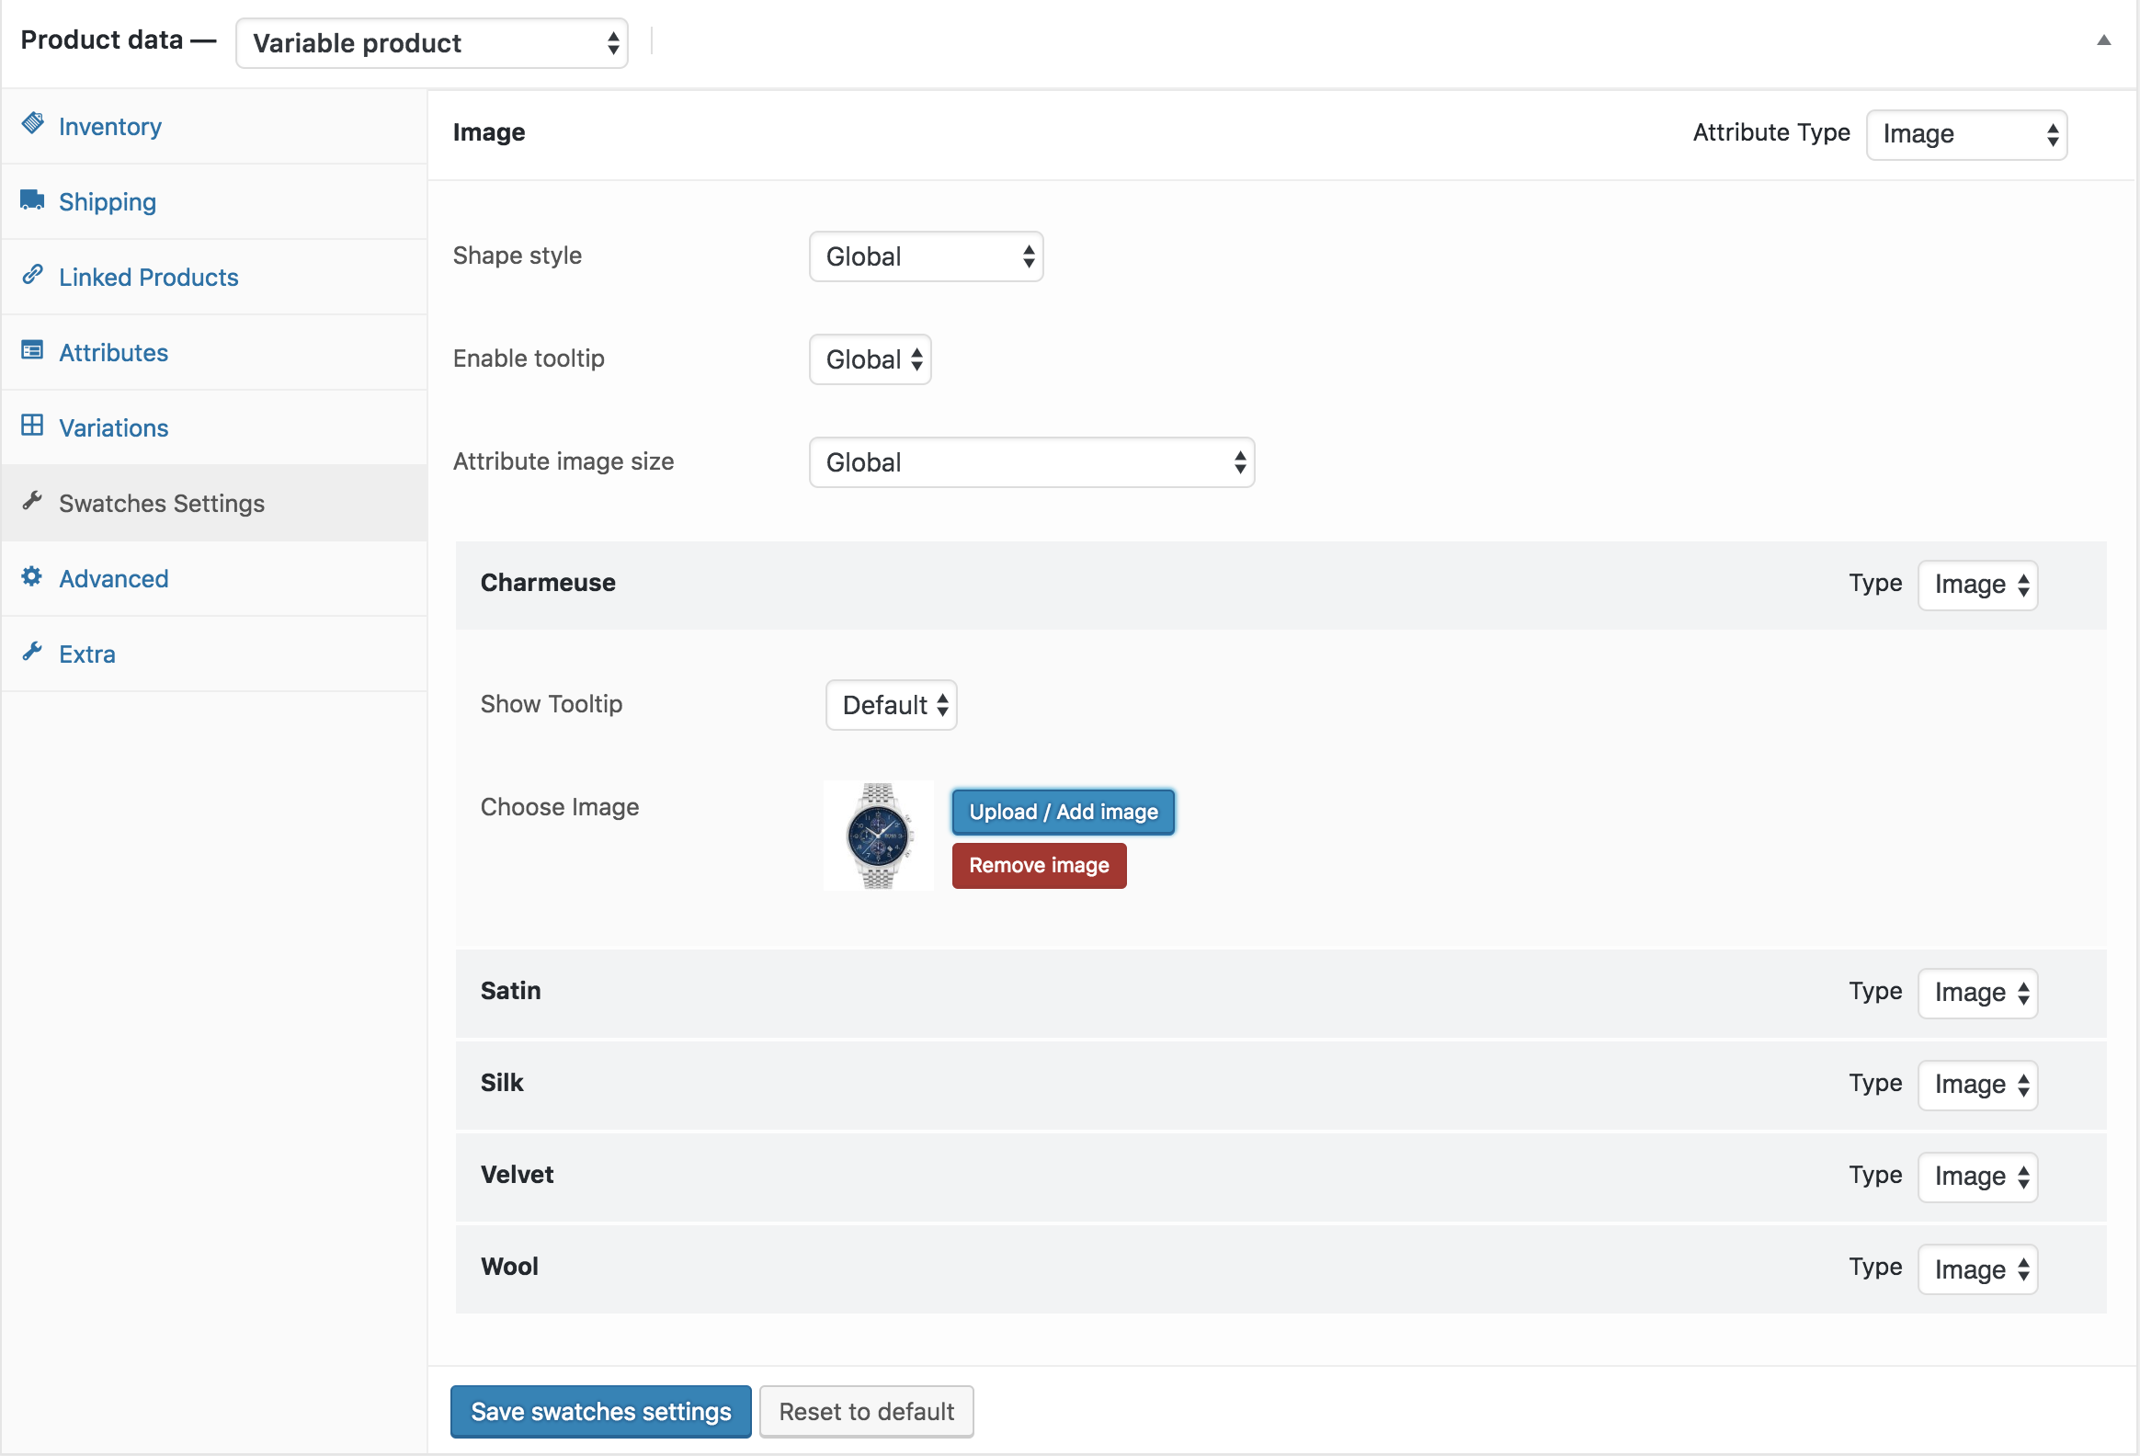Click the Extra wrench icon
The height and width of the screenshot is (1456, 2140).
point(33,652)
